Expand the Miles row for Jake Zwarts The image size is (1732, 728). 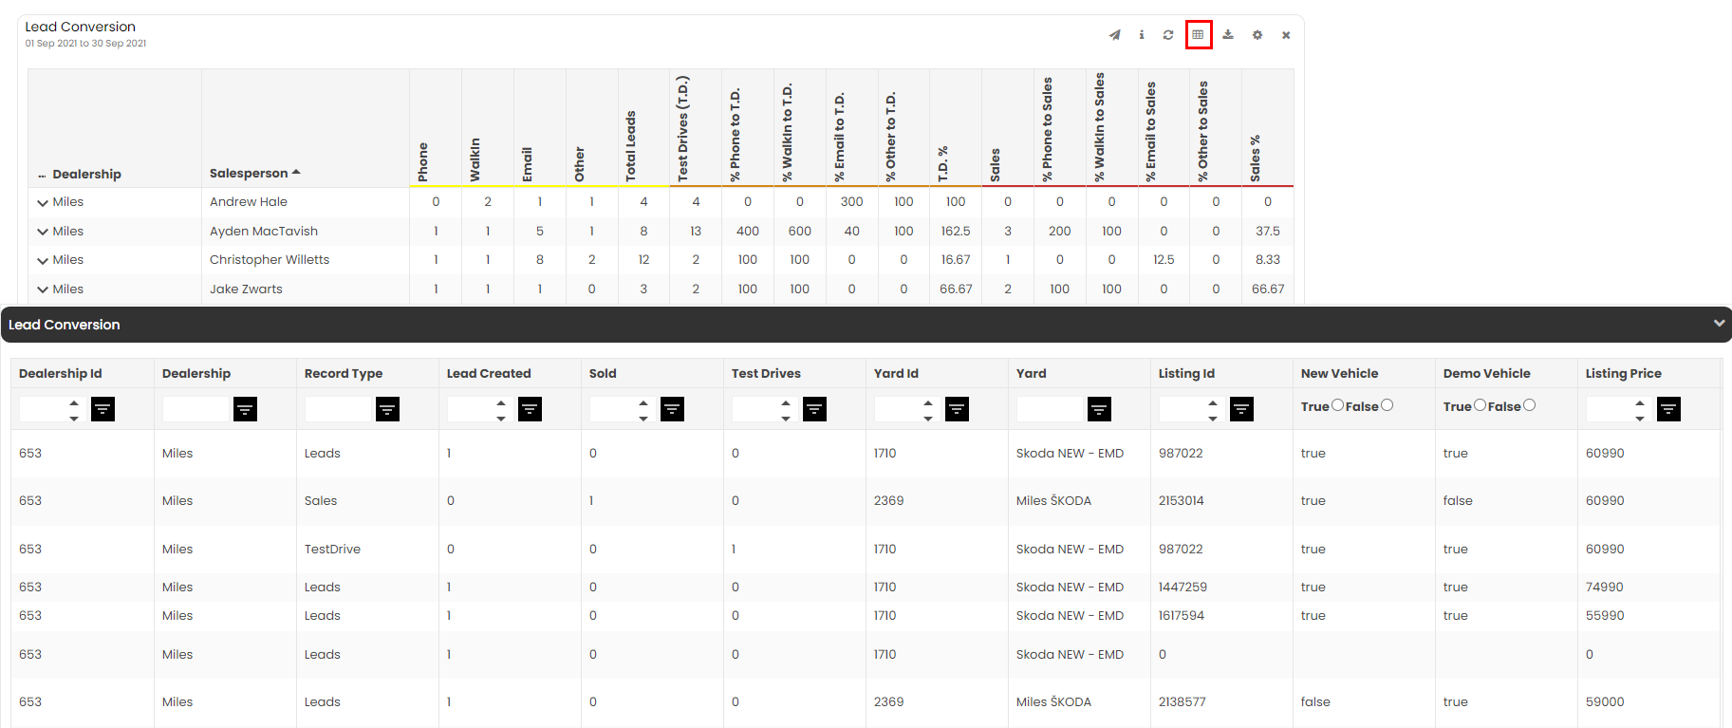click(43, 289)
